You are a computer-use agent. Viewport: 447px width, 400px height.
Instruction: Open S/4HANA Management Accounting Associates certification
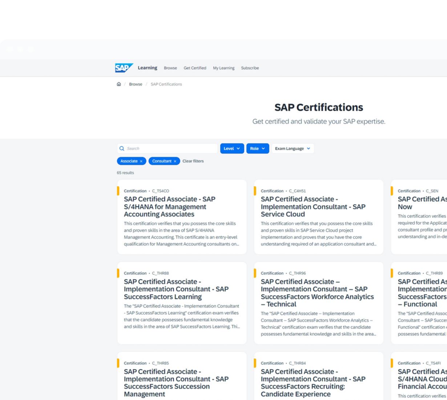tap(169, 207)
